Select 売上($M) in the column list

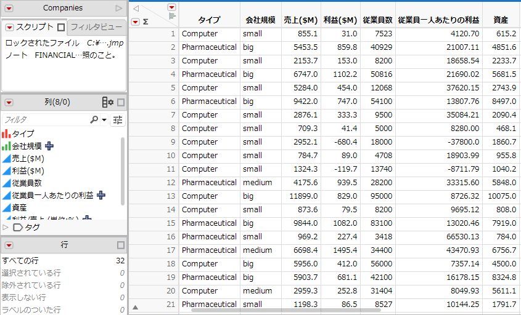28,159
